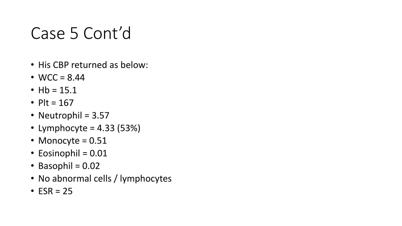Click the Eosinophil = 0.01 bullet
The image size is (402, 226).
(73, 153)
